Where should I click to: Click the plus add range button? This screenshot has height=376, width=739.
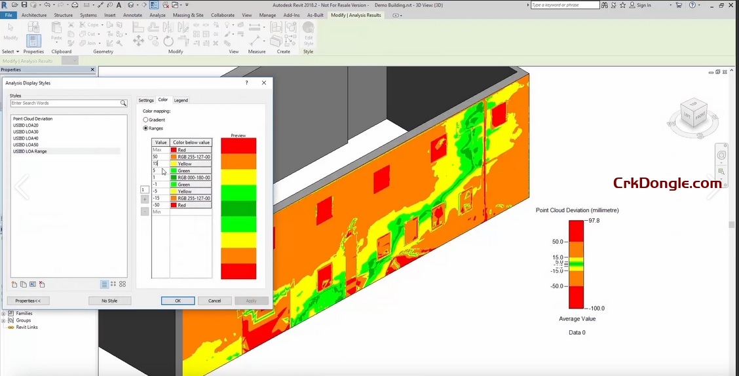(145, 200)
